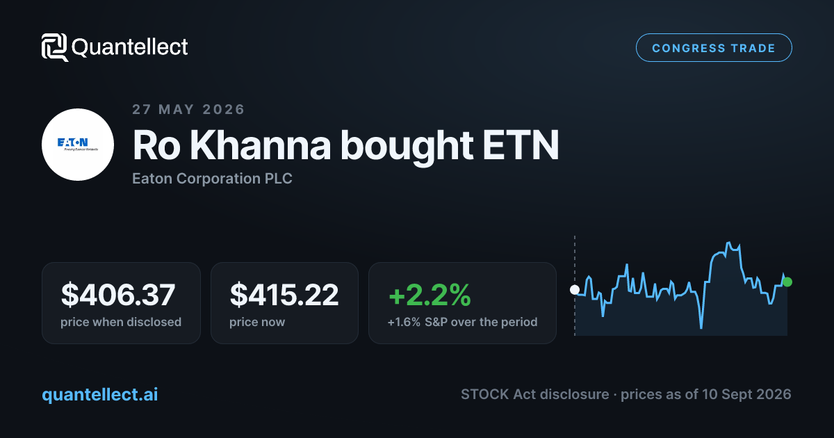Visit the quantellect.ai link
The image size is (834, 438).
coord(100,394)
